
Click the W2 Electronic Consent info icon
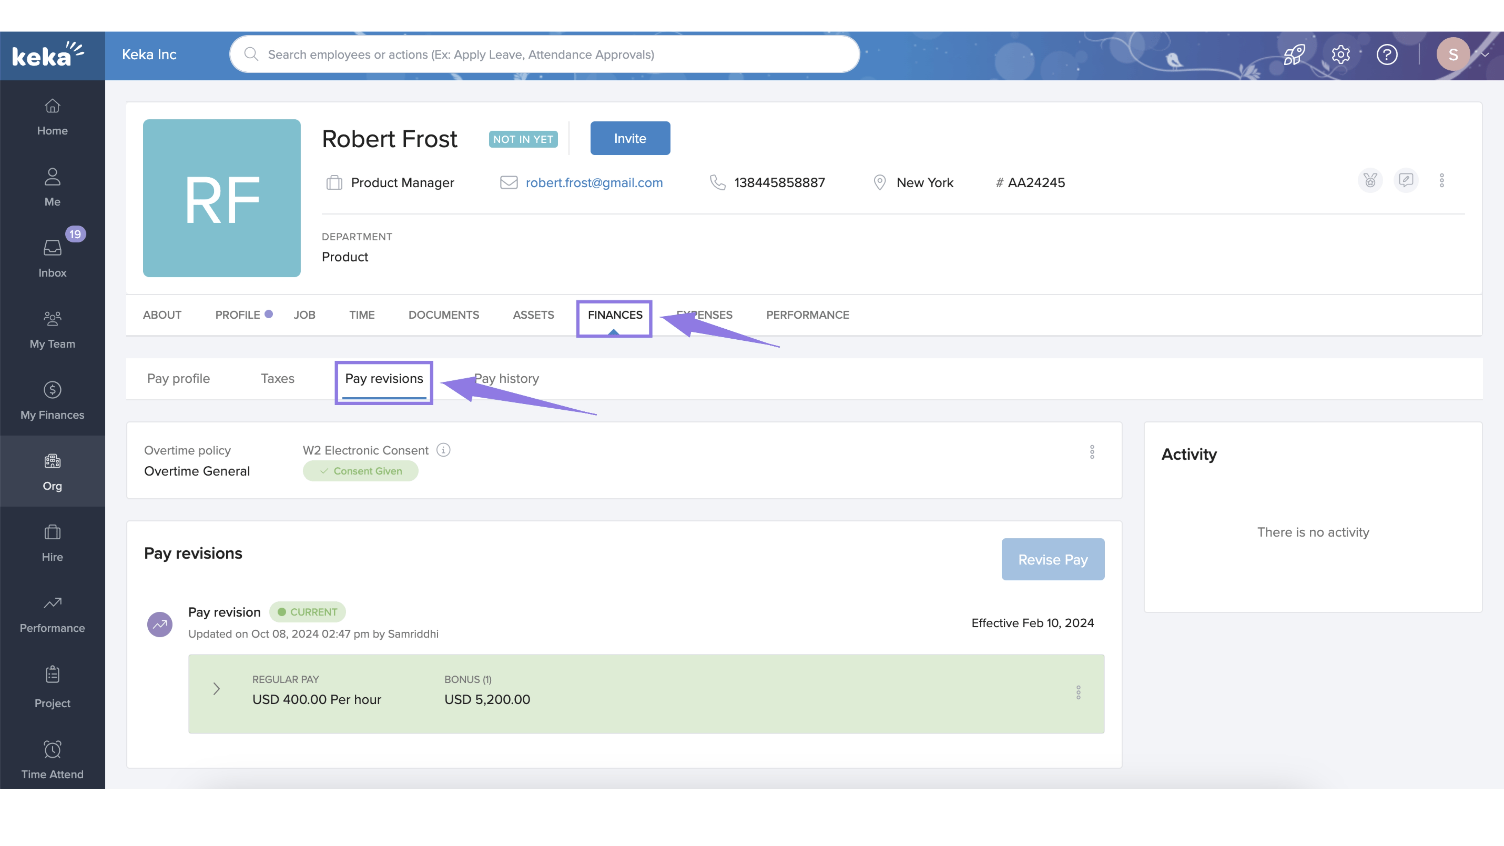coord(443,450)
